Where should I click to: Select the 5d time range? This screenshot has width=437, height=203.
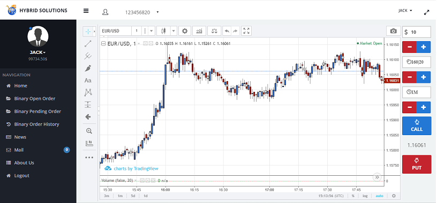pos(133,196)
